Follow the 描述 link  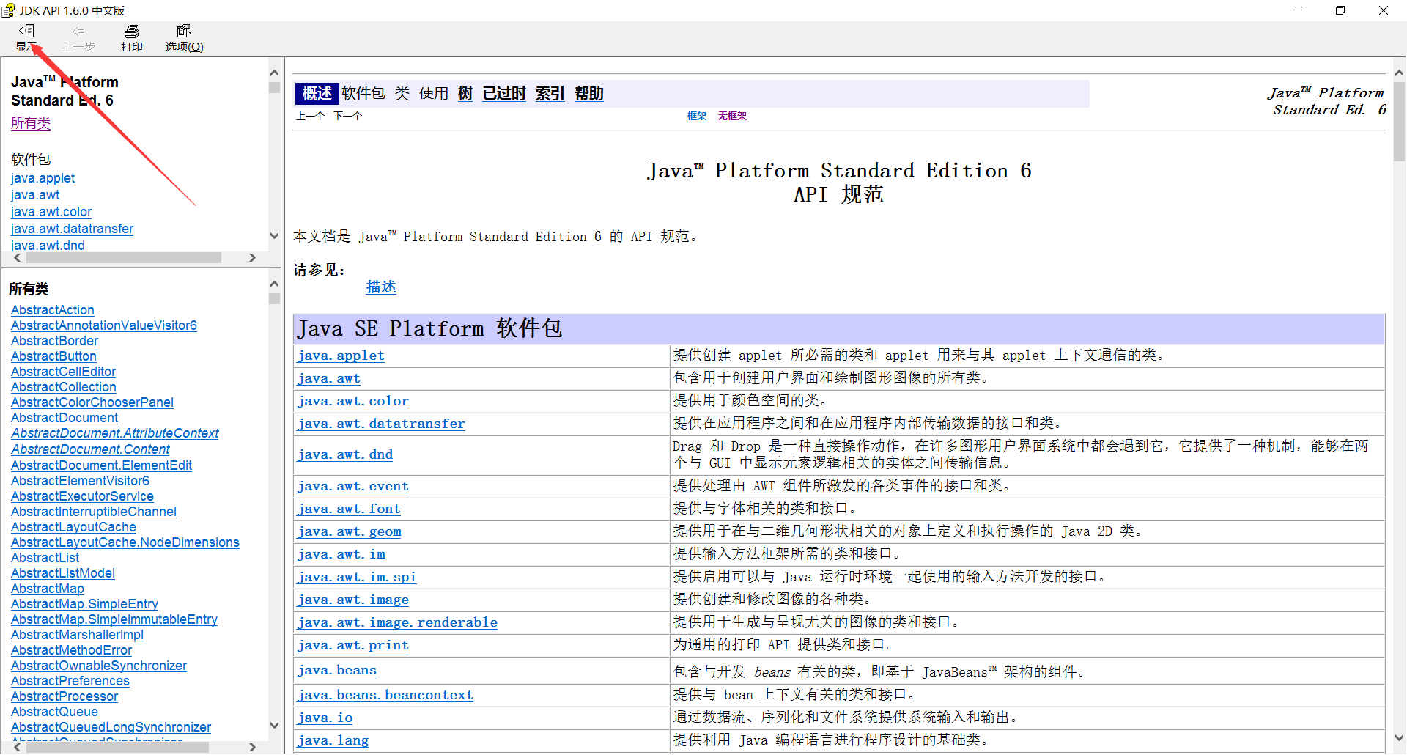pyautogui.click(x=381, y=287)
